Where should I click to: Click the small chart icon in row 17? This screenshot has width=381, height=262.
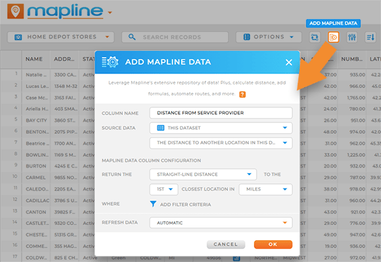pyautogui.click(x=236, y=258)
